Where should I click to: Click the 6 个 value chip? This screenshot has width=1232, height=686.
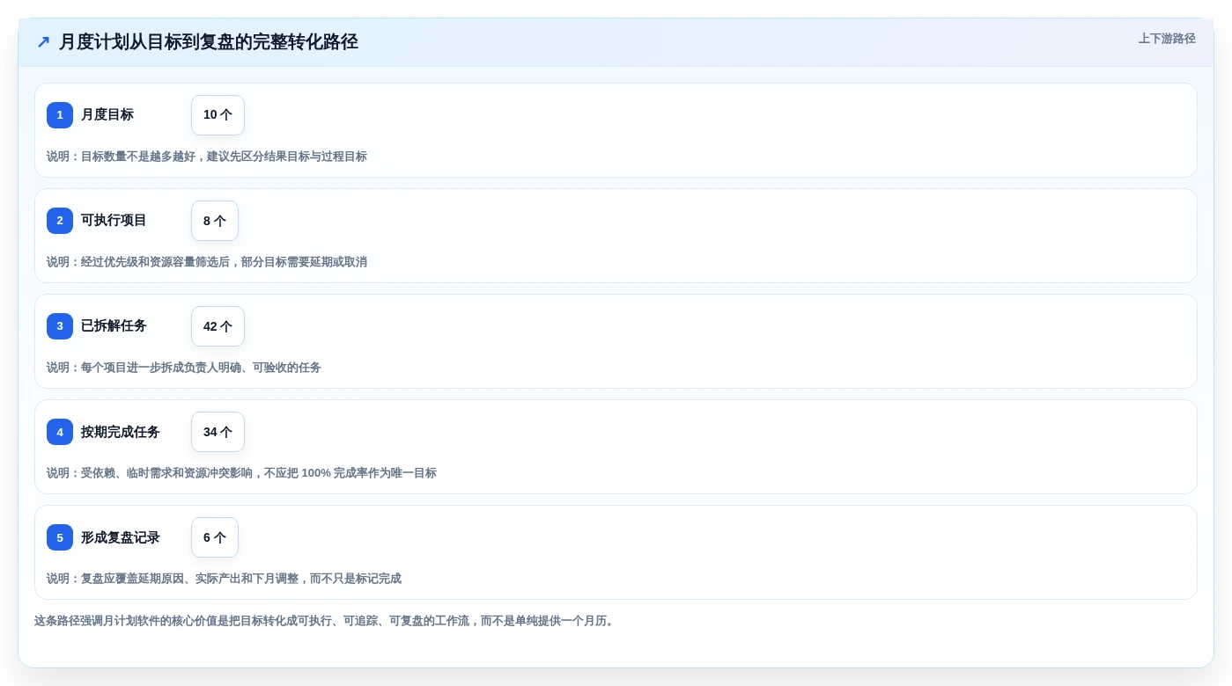tap(215, 537)
